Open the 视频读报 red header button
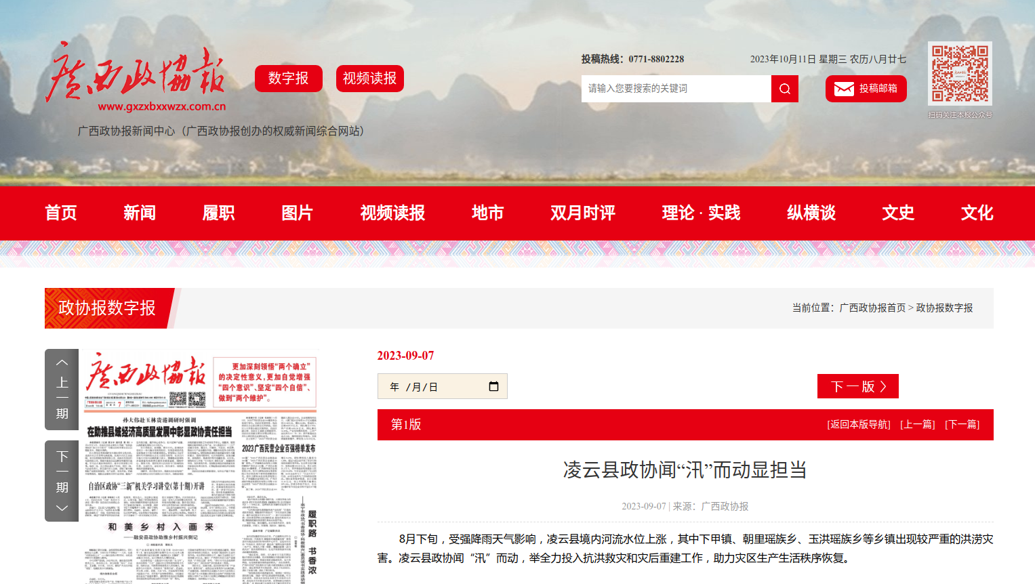 (x=369, y=79)
